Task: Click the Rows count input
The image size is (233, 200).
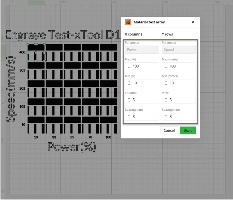Action: pyautogui.click(x=179, y=100)
